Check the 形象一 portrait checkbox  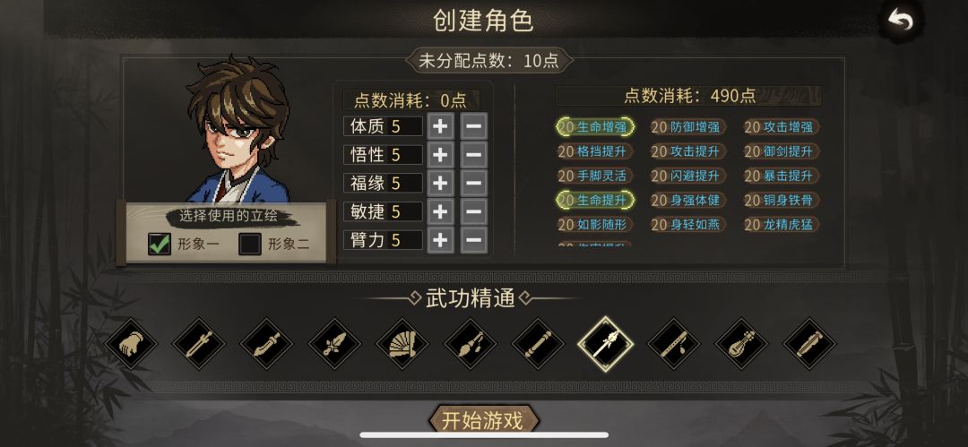pyautogui.click(x=159, y=244)
